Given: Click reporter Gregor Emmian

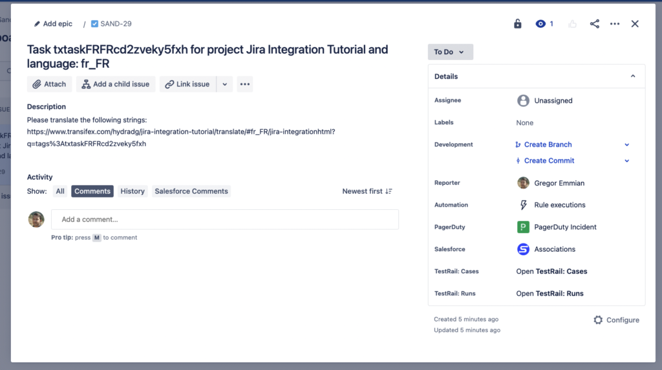Looking at the screenshot, I should [559, 183].
